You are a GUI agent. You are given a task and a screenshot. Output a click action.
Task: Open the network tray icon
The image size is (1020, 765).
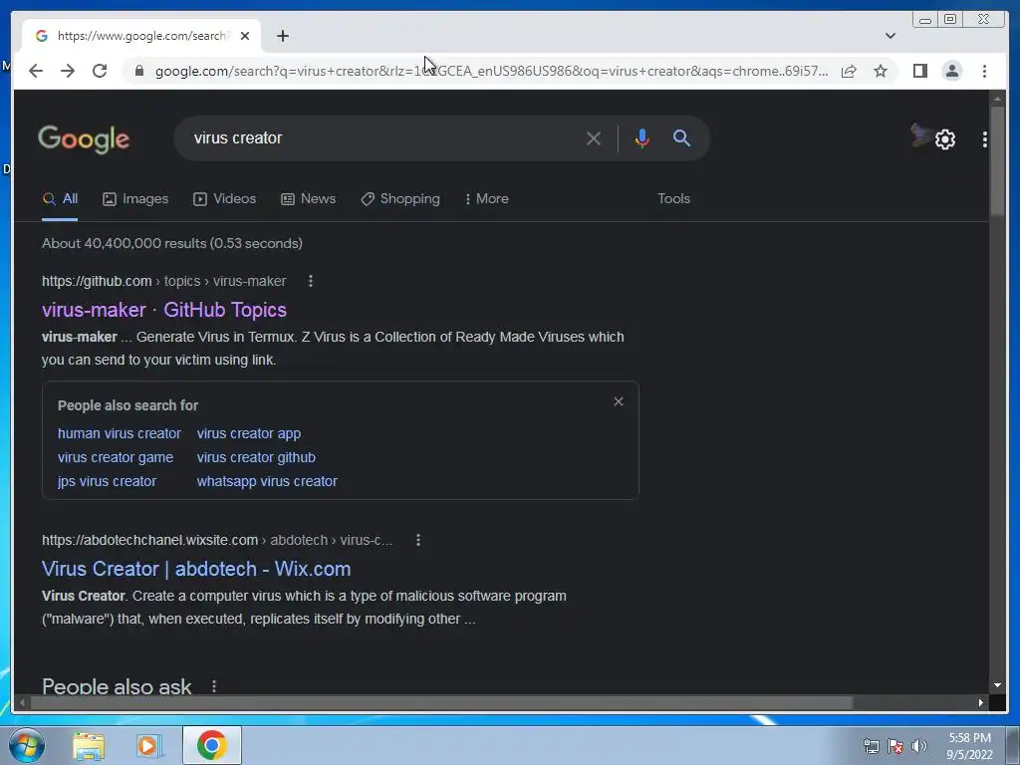coord(871,746)
